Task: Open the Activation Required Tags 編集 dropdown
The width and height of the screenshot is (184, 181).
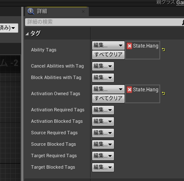Action: (103, 110)
